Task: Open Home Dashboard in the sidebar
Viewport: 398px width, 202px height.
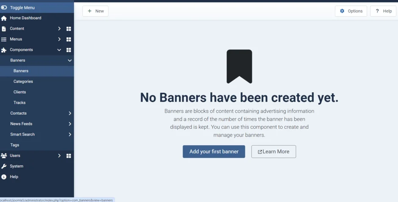Action: 37,18
